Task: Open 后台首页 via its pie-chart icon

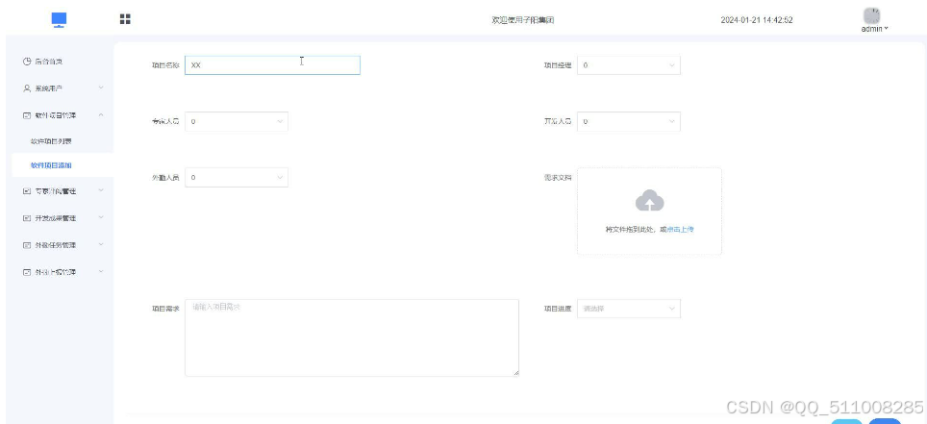Action: click(27, 62)
